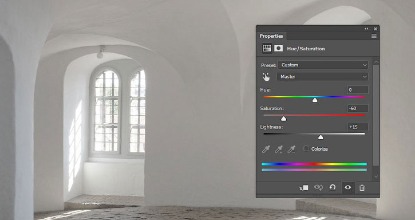The image size is (415, 220).
Task: Select the eyedropper tool
Action: coord(266,149)
